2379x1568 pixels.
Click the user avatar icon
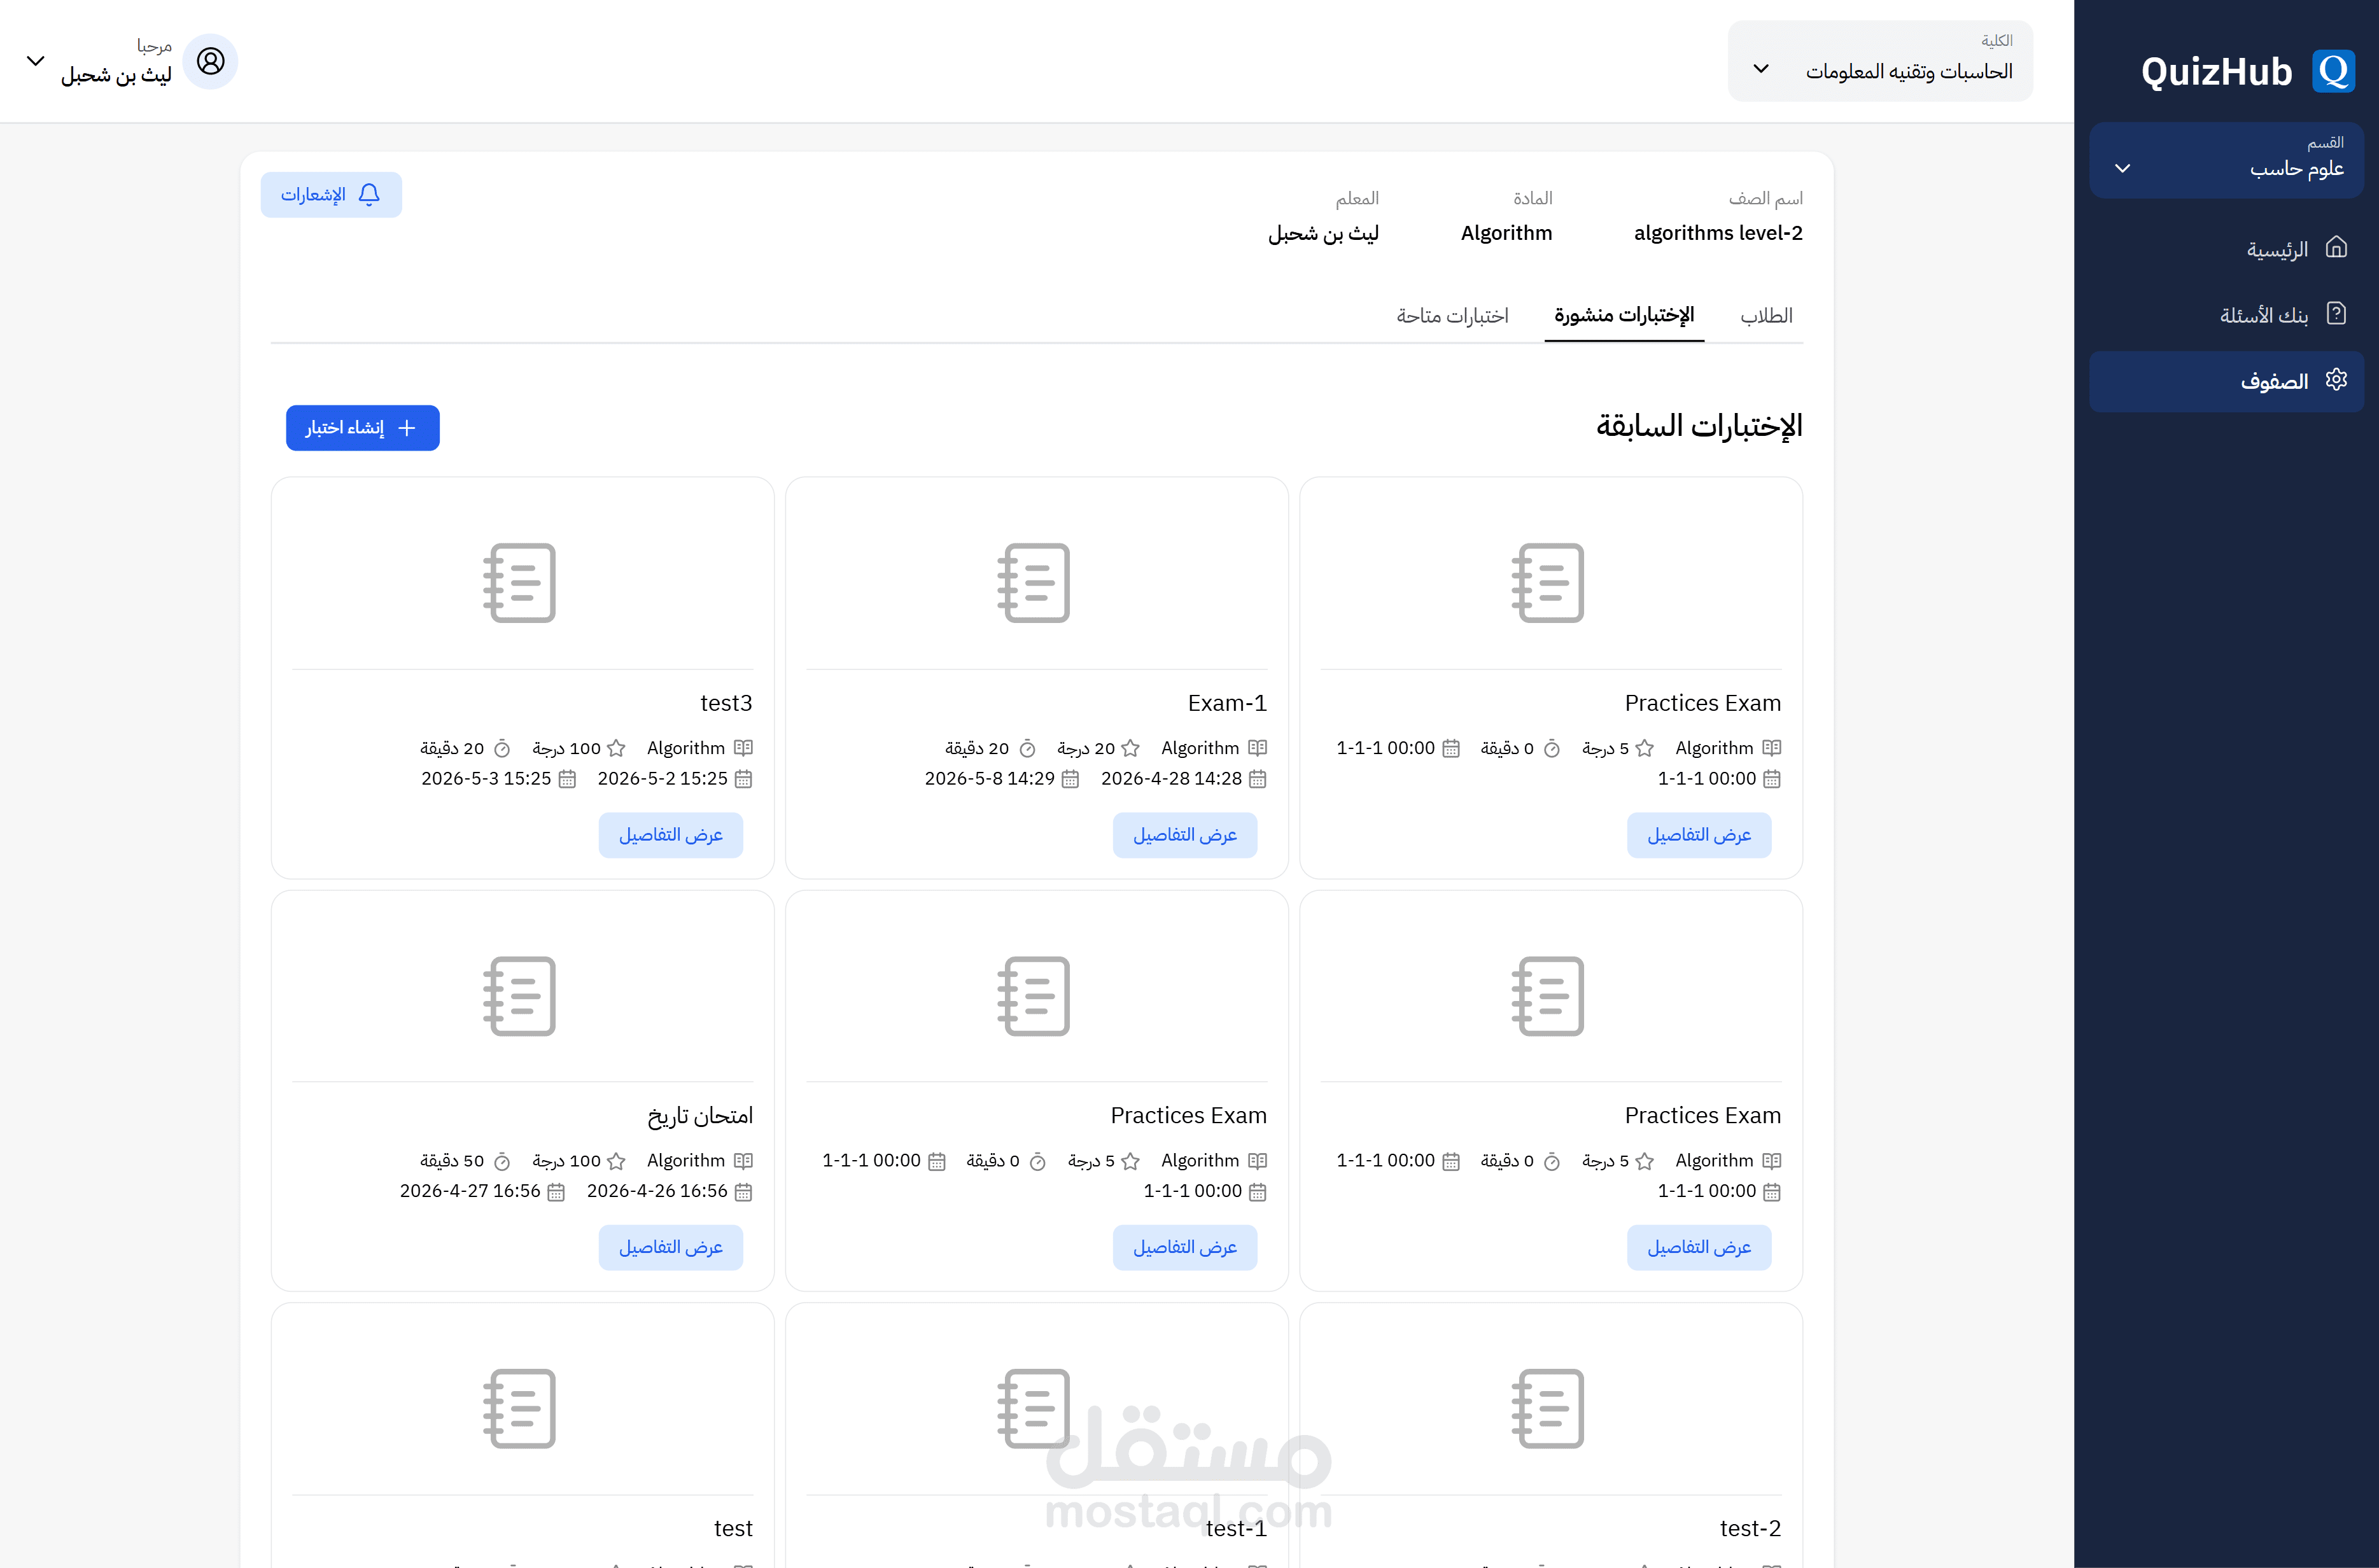[210, 61]
